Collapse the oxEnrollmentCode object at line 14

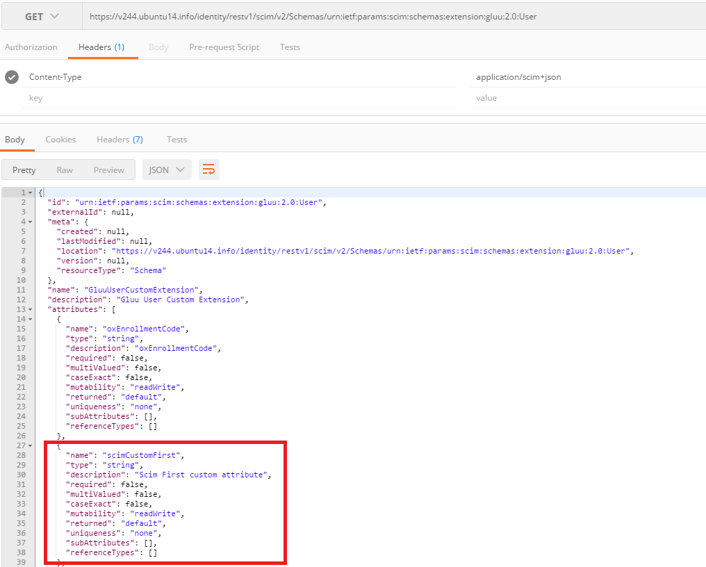click(x=30, y=319)
